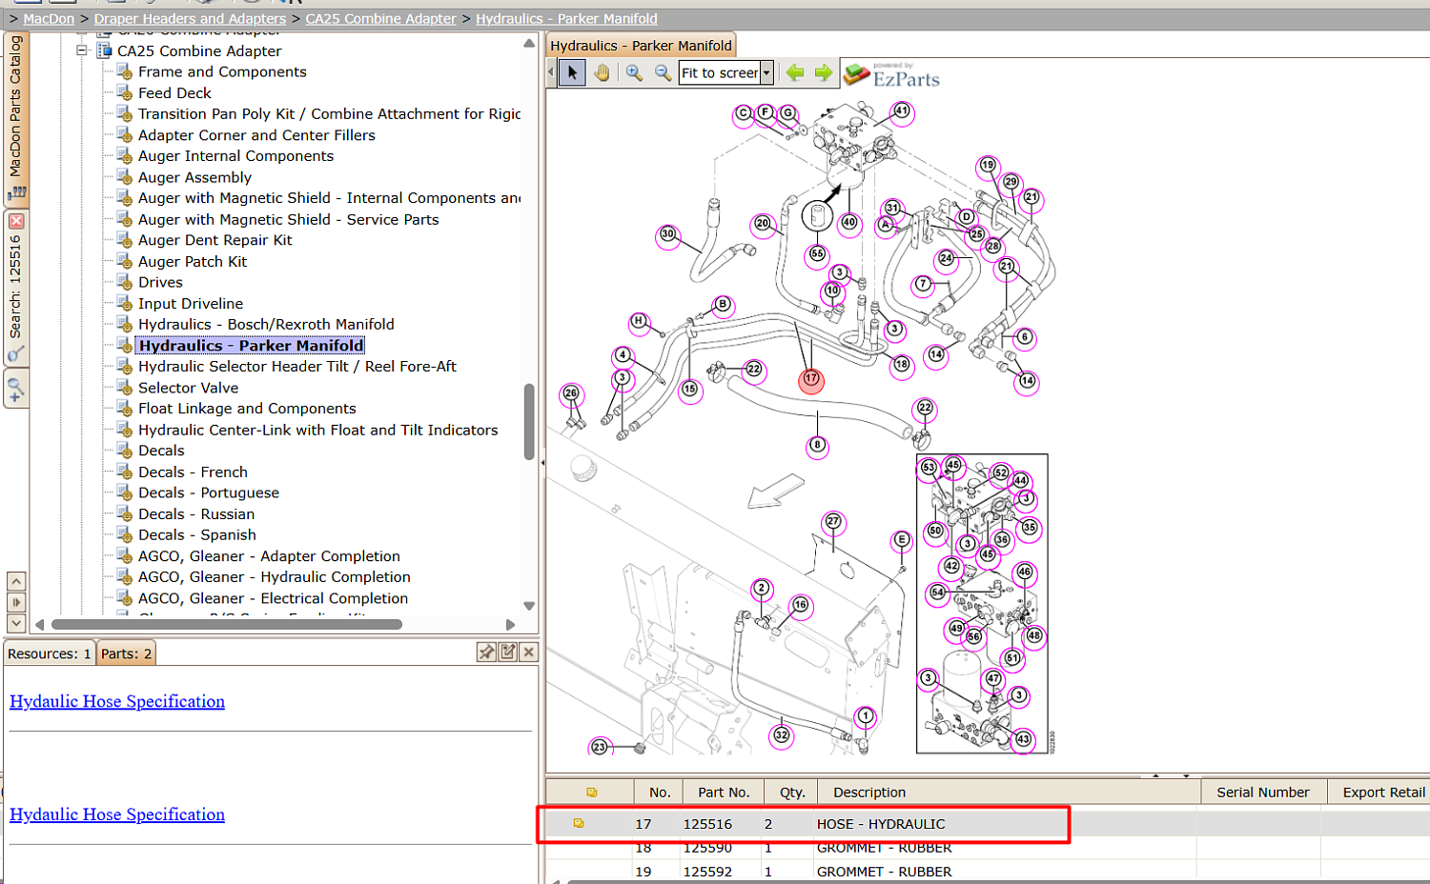1430x884 pixels.
Task: Click tree scroll-up arrow
Action: point(529,43)
